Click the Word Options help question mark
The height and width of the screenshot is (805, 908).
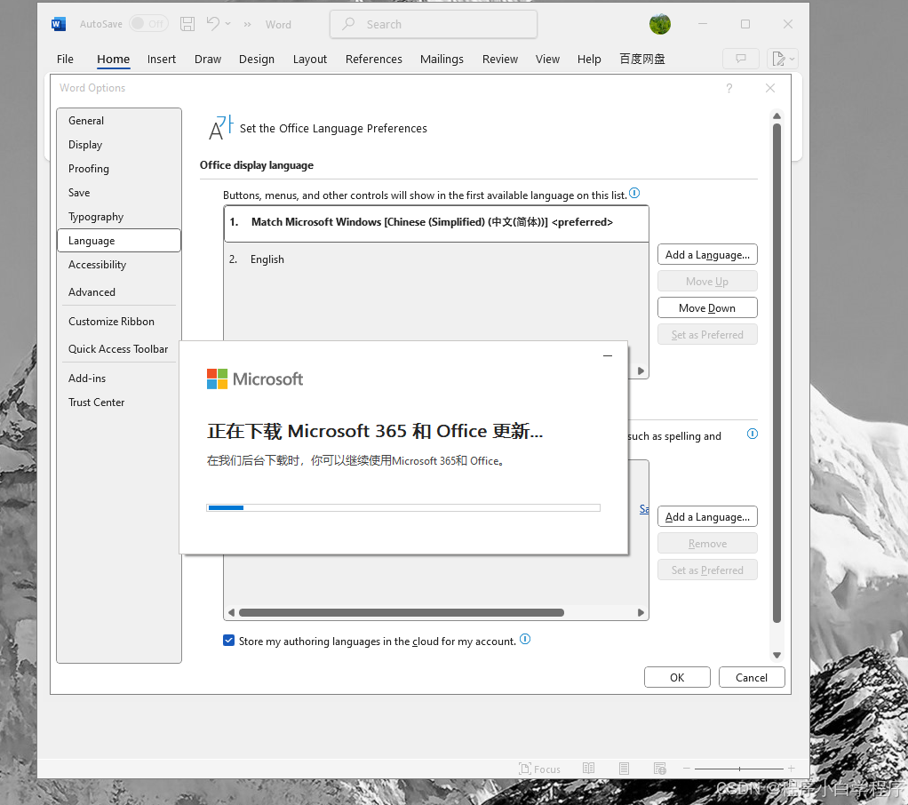point(729,88)
